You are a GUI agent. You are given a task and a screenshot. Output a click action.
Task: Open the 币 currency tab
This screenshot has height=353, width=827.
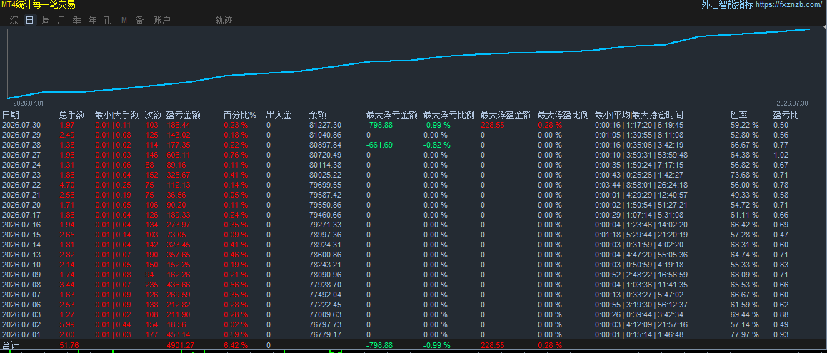[108, 21]
